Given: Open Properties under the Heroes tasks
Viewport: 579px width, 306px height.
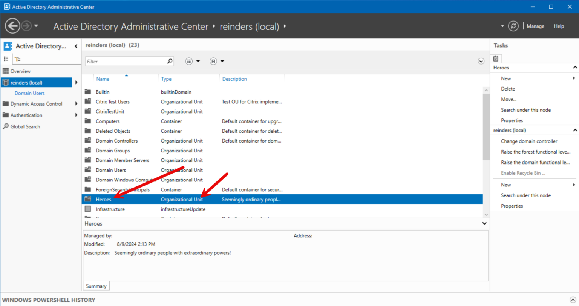Looking at the screenshot, I should tap(512, 120).
